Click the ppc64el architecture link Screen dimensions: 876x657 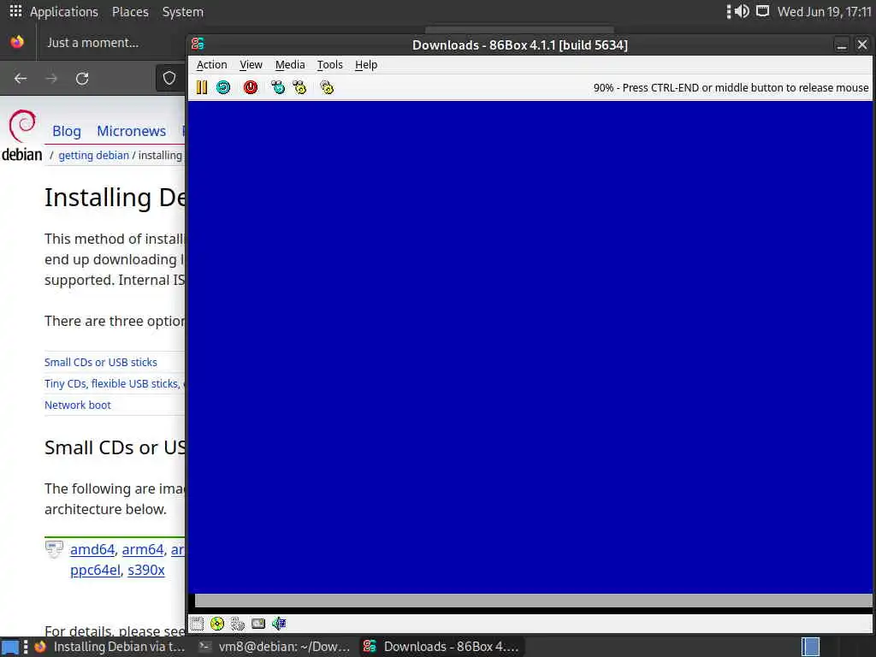pos(95,570)
